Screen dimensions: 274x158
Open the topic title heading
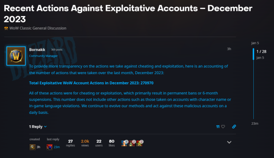[x=128, y=13]
